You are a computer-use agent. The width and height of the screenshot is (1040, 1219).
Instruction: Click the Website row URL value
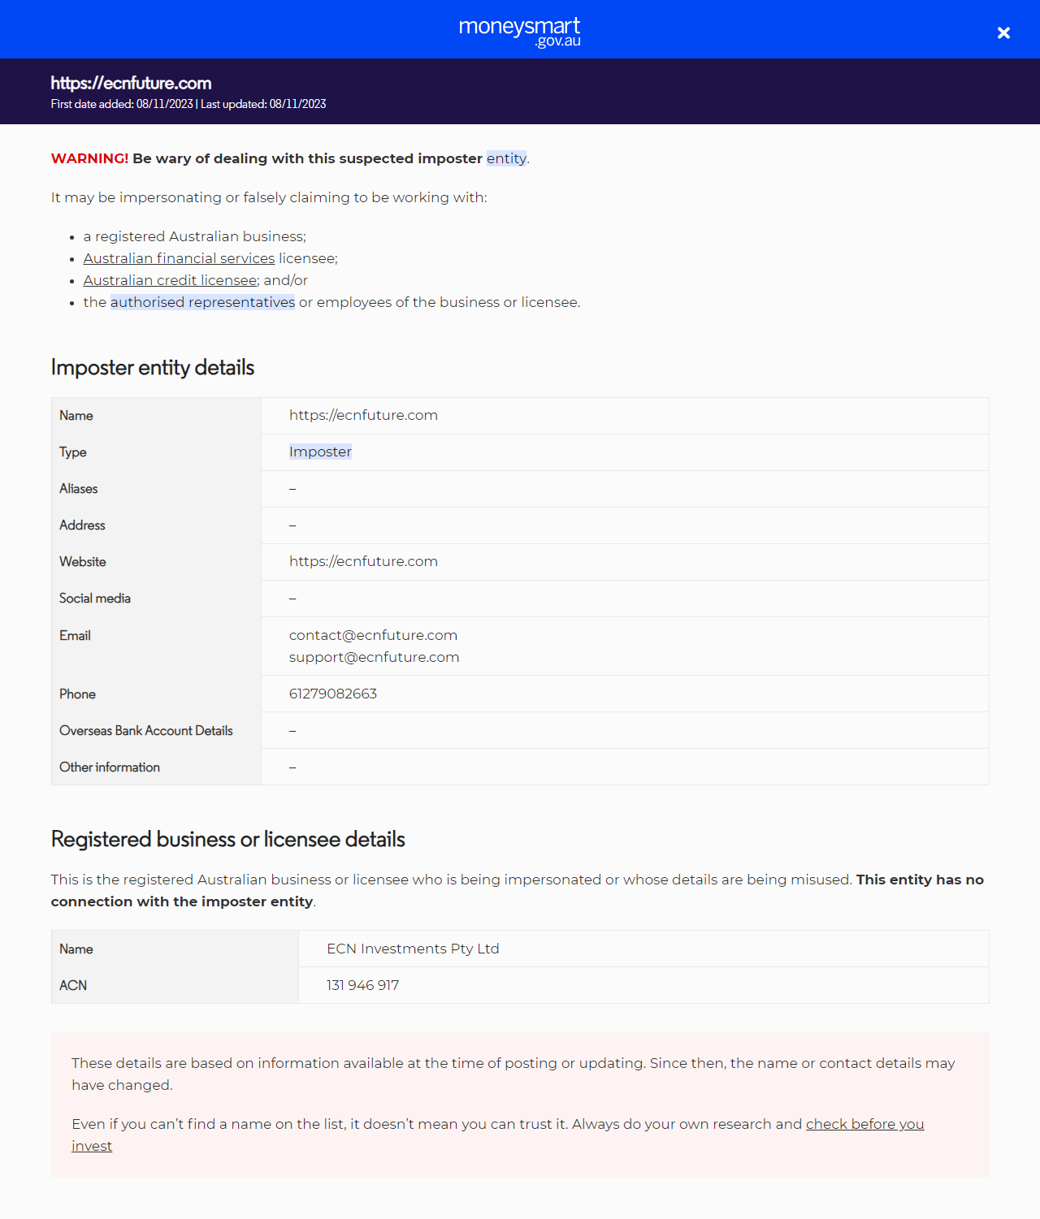tap(363, 561)
